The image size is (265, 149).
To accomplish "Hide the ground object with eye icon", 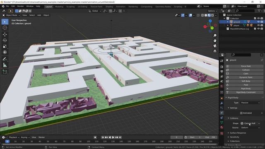I will (x=258, y=22).
